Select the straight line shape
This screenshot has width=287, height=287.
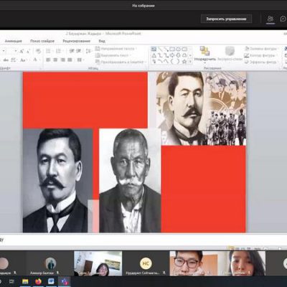(160, 49)
